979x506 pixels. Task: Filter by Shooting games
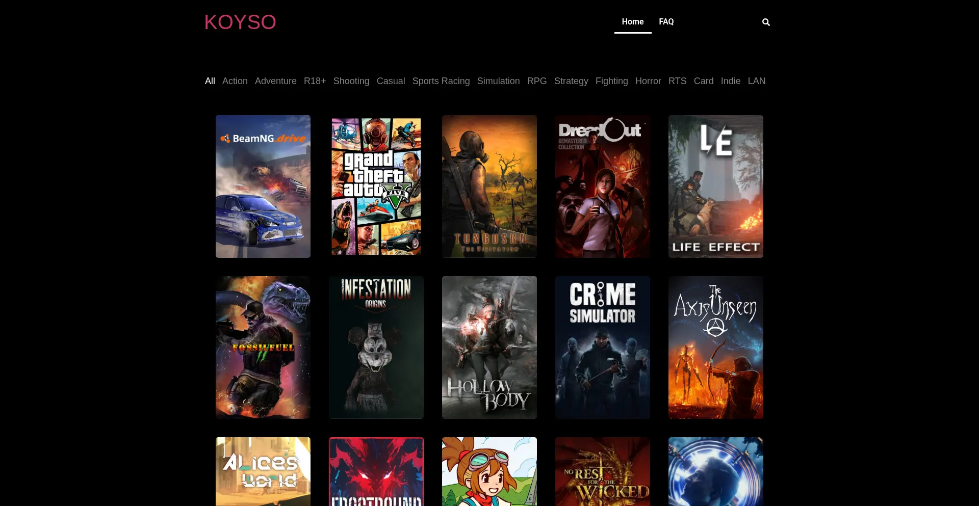tap(351, 81)
